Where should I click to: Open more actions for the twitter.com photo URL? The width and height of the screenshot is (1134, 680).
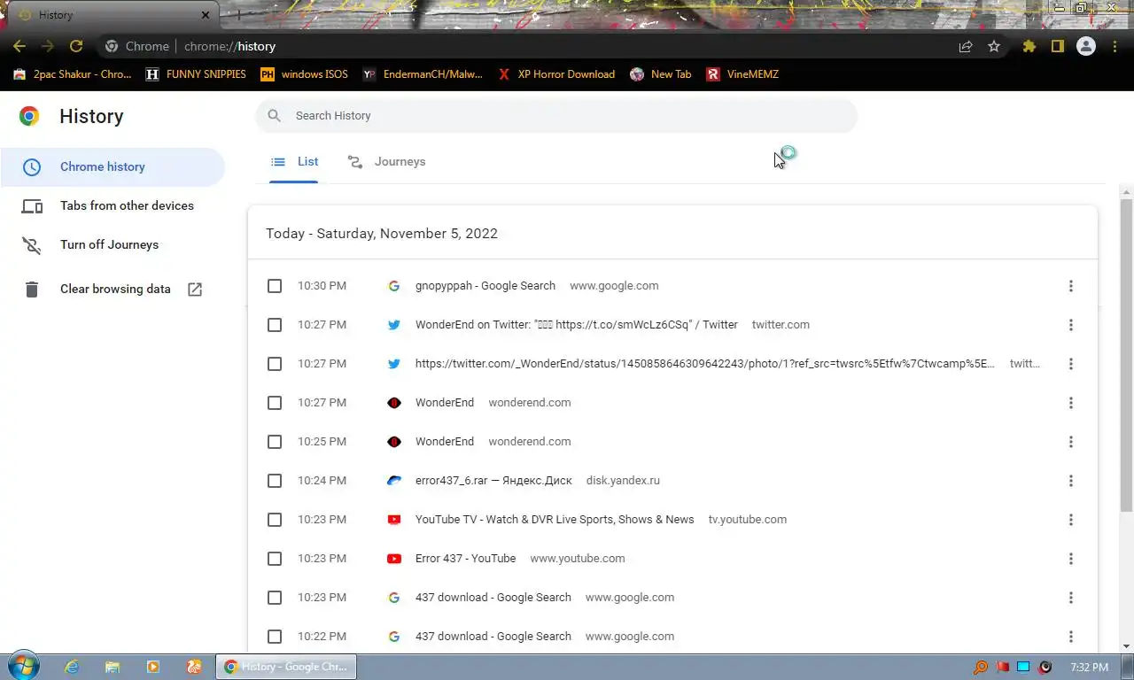1070,364
